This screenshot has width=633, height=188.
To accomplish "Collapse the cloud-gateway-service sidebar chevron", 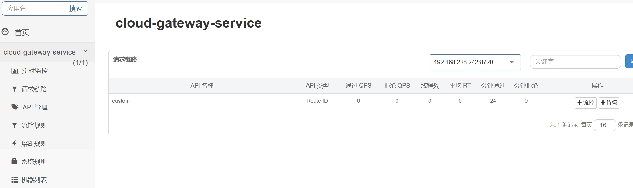I will 85,51.
